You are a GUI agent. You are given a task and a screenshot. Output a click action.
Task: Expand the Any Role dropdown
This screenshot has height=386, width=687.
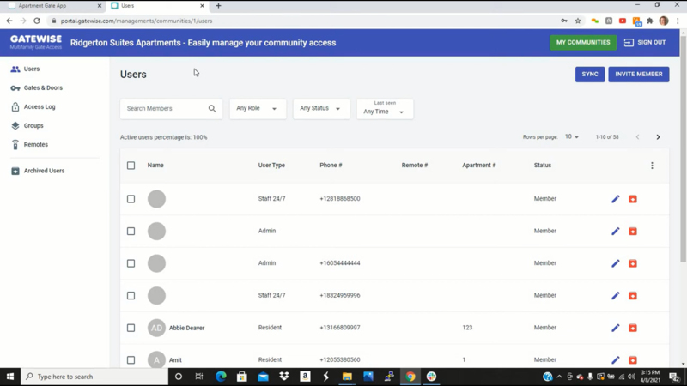pyautogui.click(x=257, y=109)
